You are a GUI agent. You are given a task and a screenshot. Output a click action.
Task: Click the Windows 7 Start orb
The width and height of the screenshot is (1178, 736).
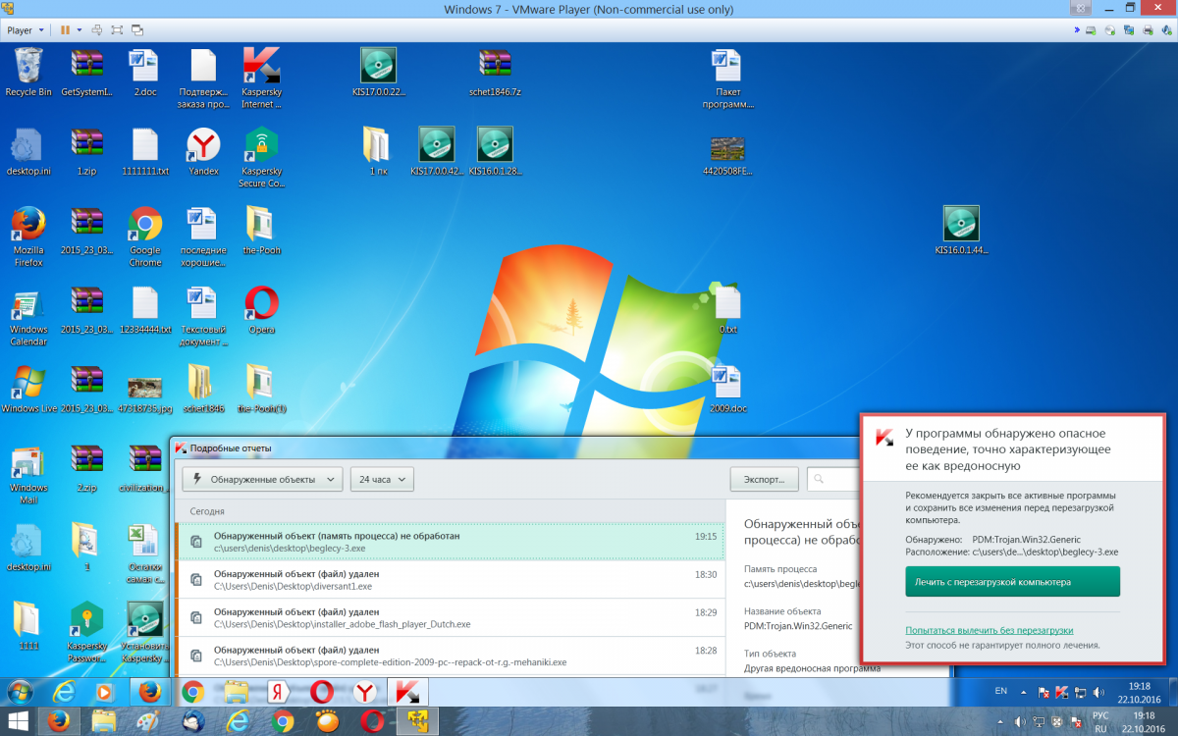click(x=22, y=692)
